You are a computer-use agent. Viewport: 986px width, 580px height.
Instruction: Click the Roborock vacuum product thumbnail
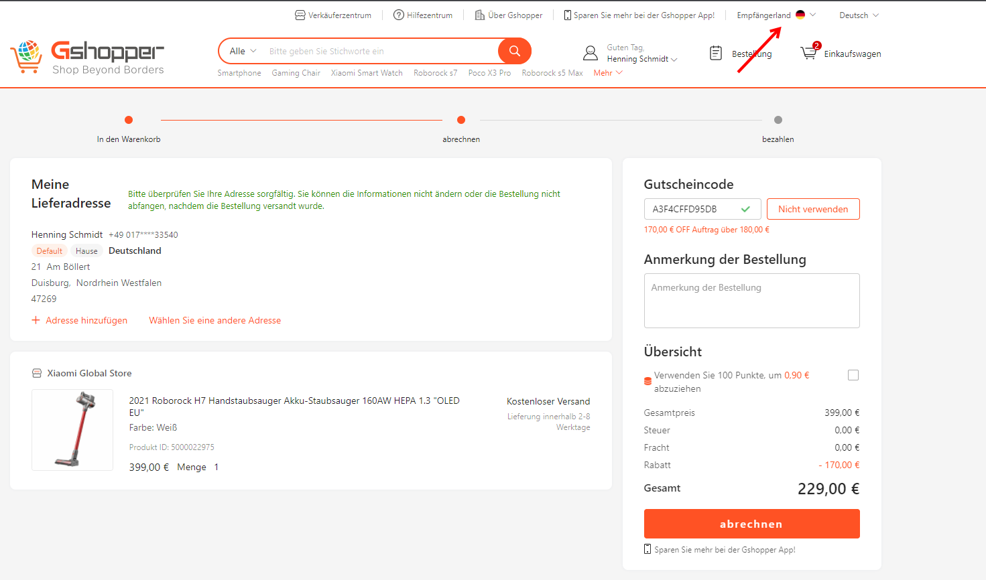click(x=72, y=430)
